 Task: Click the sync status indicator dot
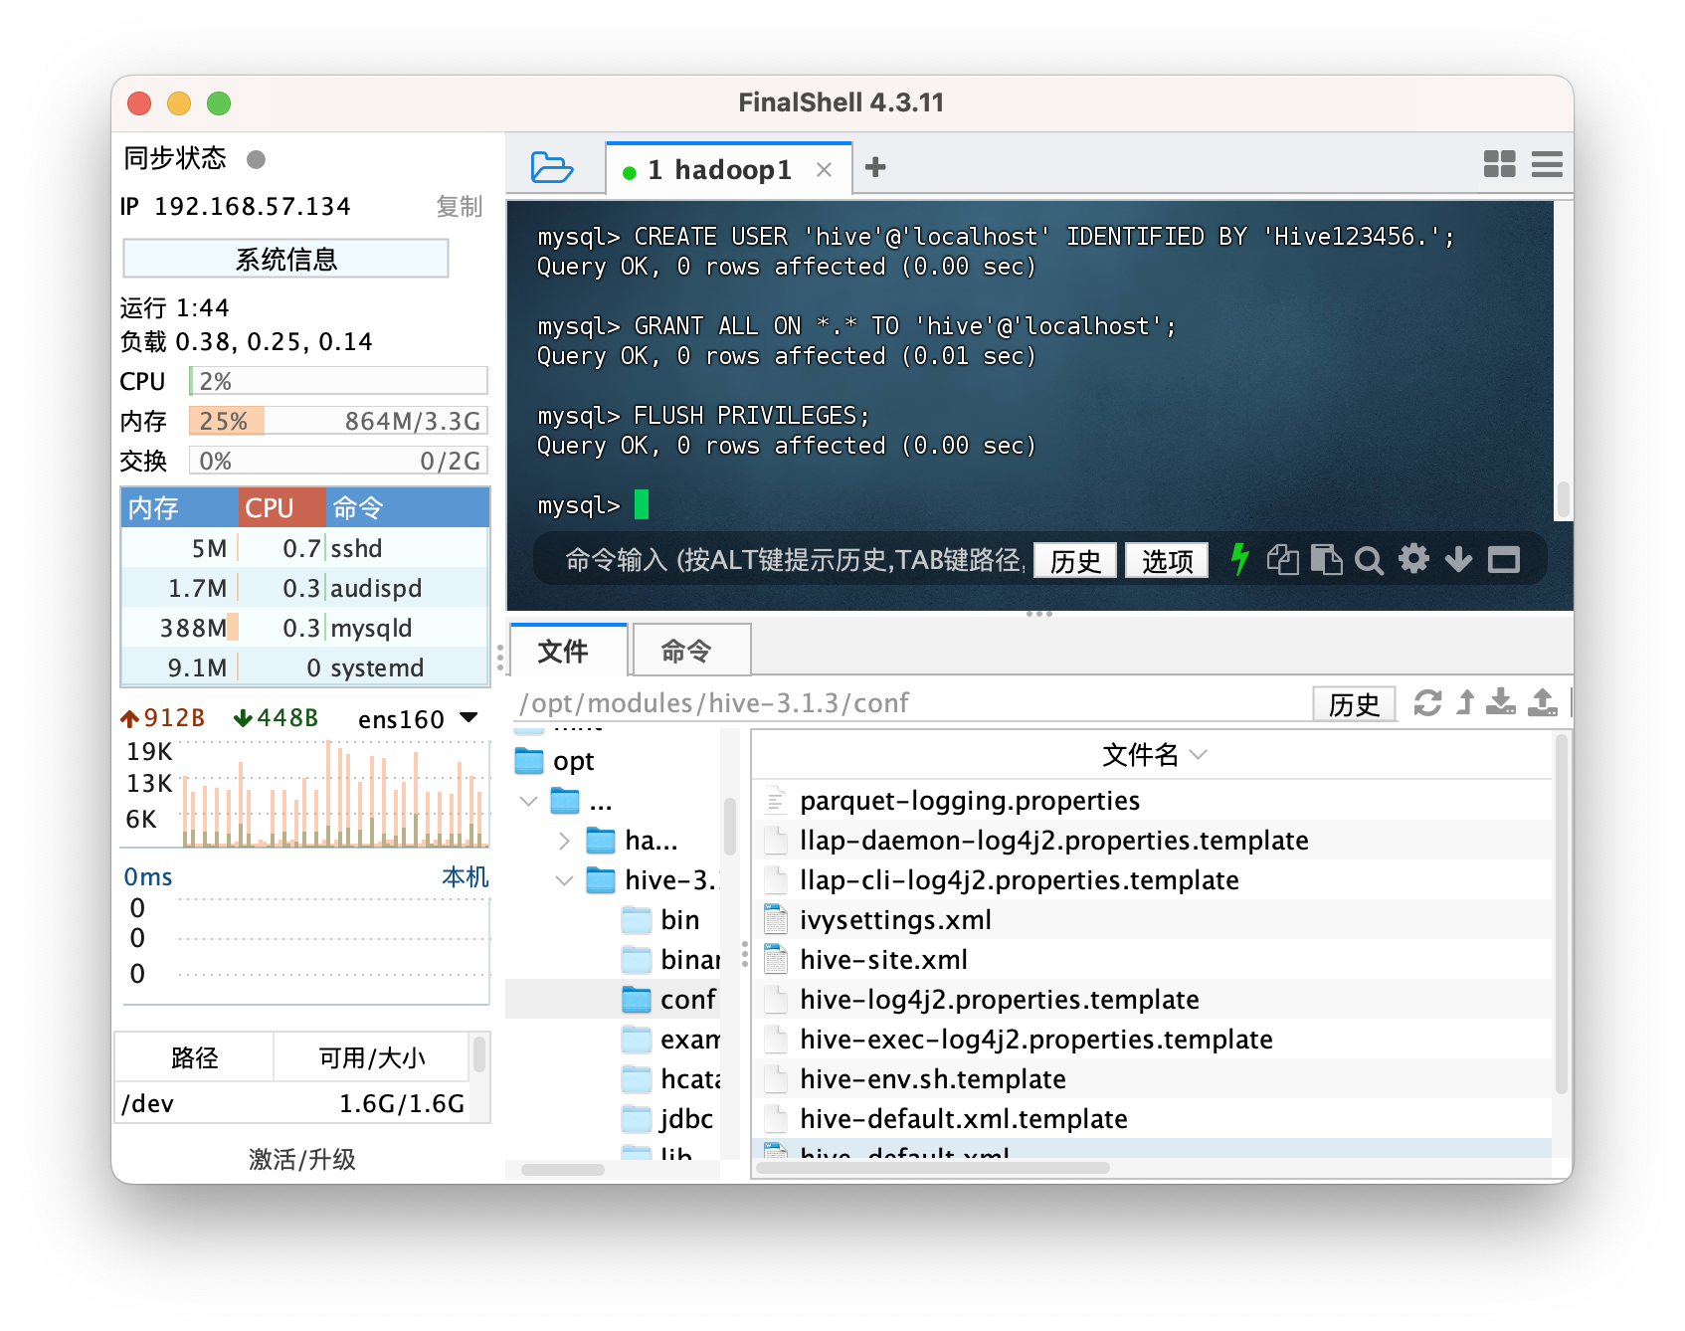[256, 159]
